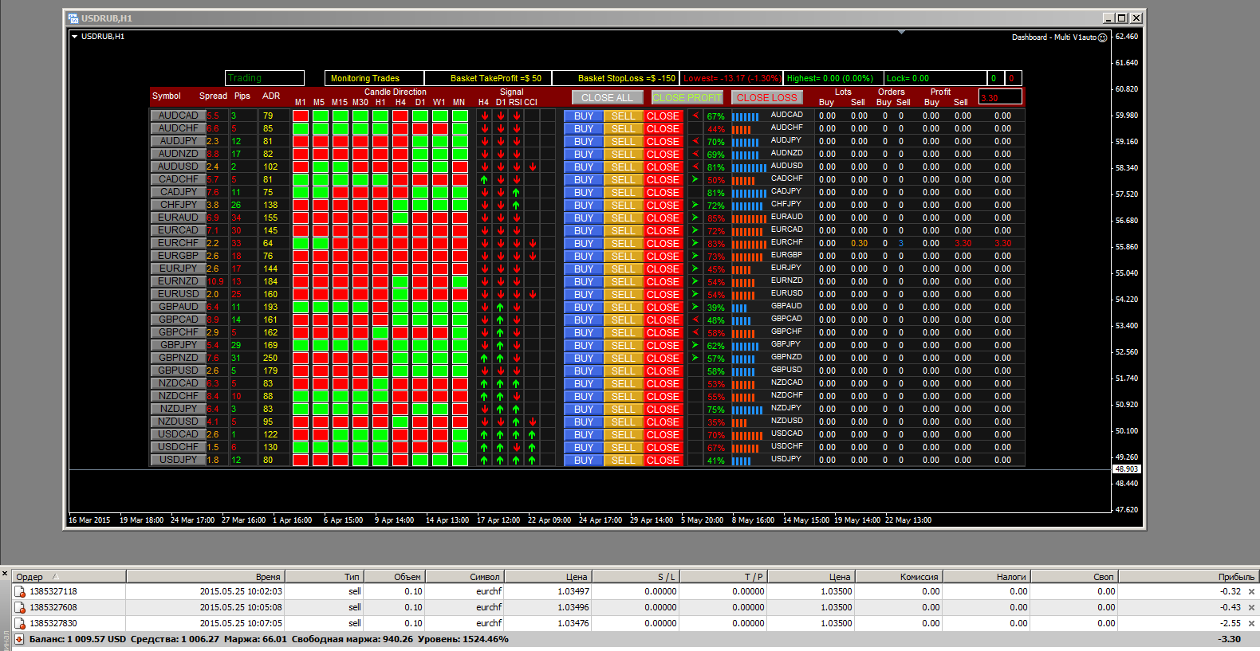This screenshot has width=1260, height=651.
Task: Click the Trading label box
Action: (x=265, y=78)
